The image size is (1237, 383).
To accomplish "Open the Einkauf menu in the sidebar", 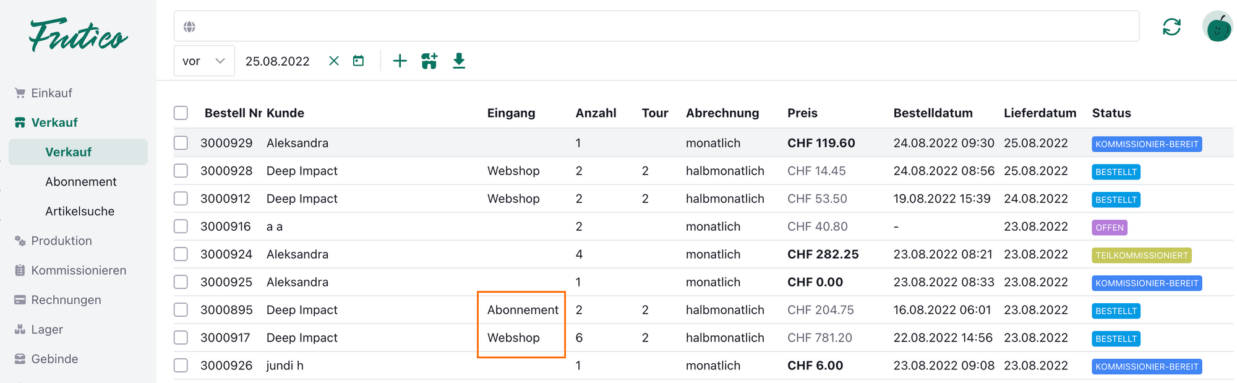I will coord(51,93).
